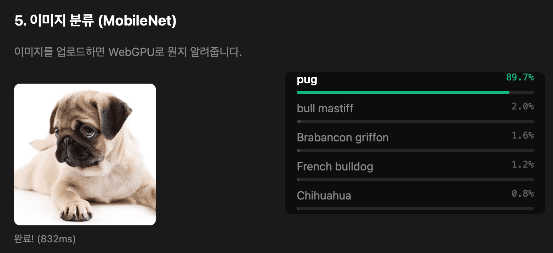Screen dimensions: 553x253
Task: Select the pug classification label
Action: point(307,80)
